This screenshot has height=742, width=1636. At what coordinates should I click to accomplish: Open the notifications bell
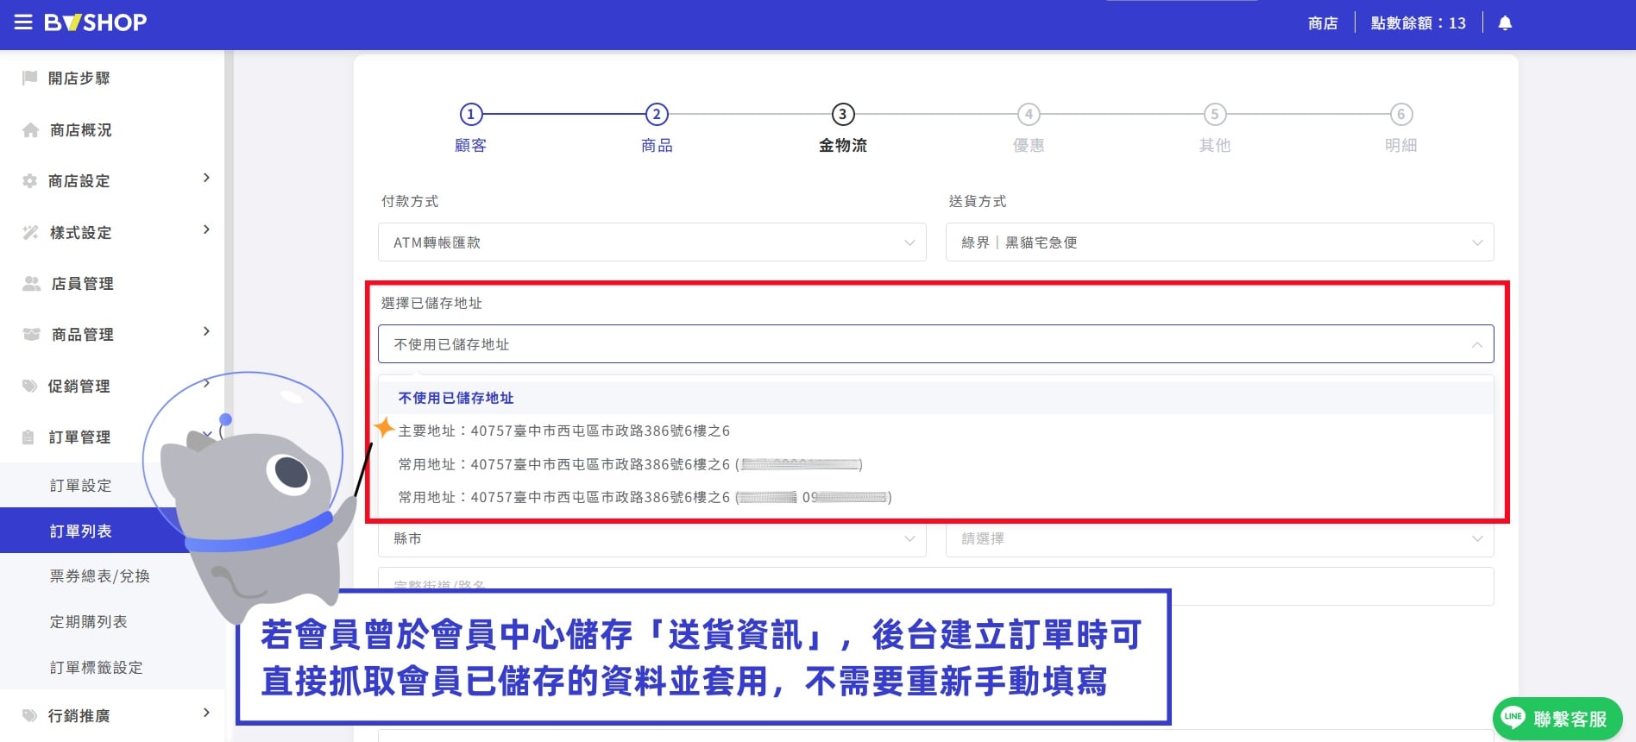[1505, 23]
